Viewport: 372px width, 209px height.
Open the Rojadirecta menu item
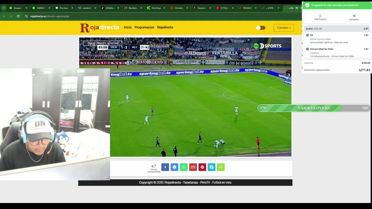click(x=165, y=27)
